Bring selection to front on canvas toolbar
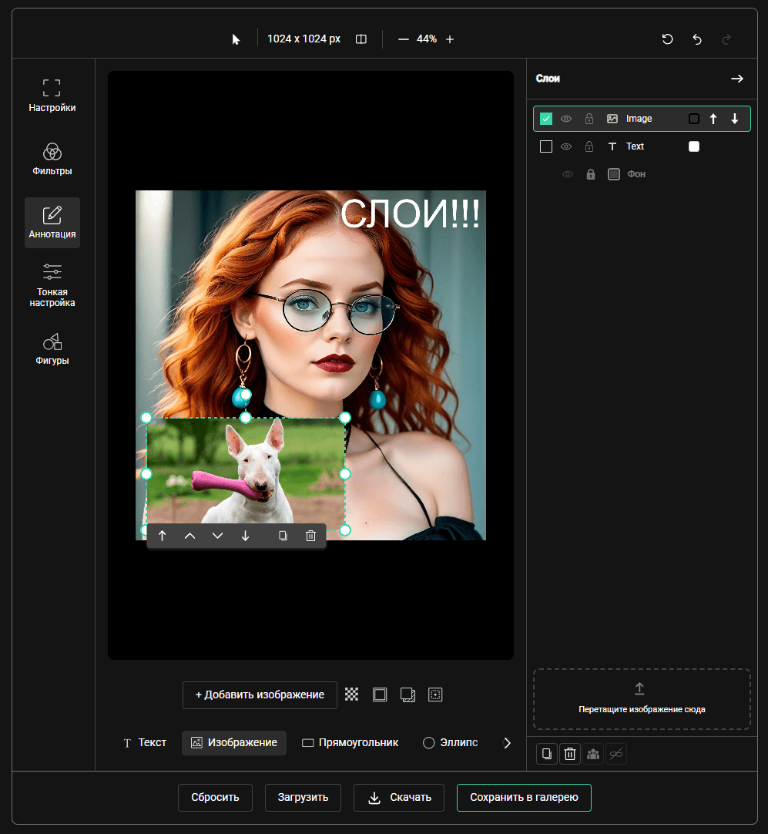This screenshot has width=768, height=834. point(162,536)
